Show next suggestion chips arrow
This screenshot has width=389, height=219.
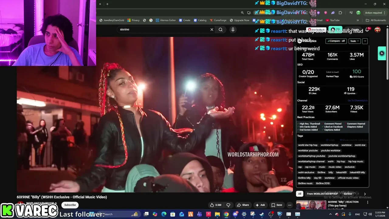(365, 194)
